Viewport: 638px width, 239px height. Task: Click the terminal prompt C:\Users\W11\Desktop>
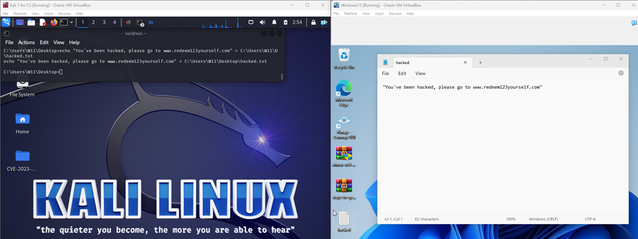pos(31,72)
